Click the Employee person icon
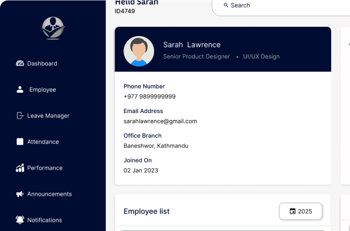 [20, 90]
